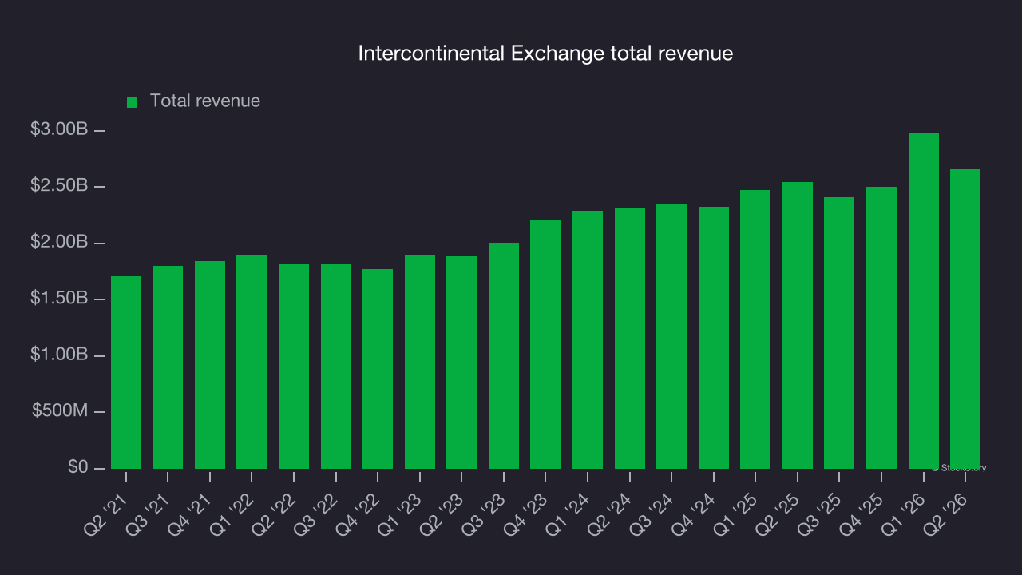
Task: Select the Q4 '25 revenue bar
Action: [x=881, y=327]
